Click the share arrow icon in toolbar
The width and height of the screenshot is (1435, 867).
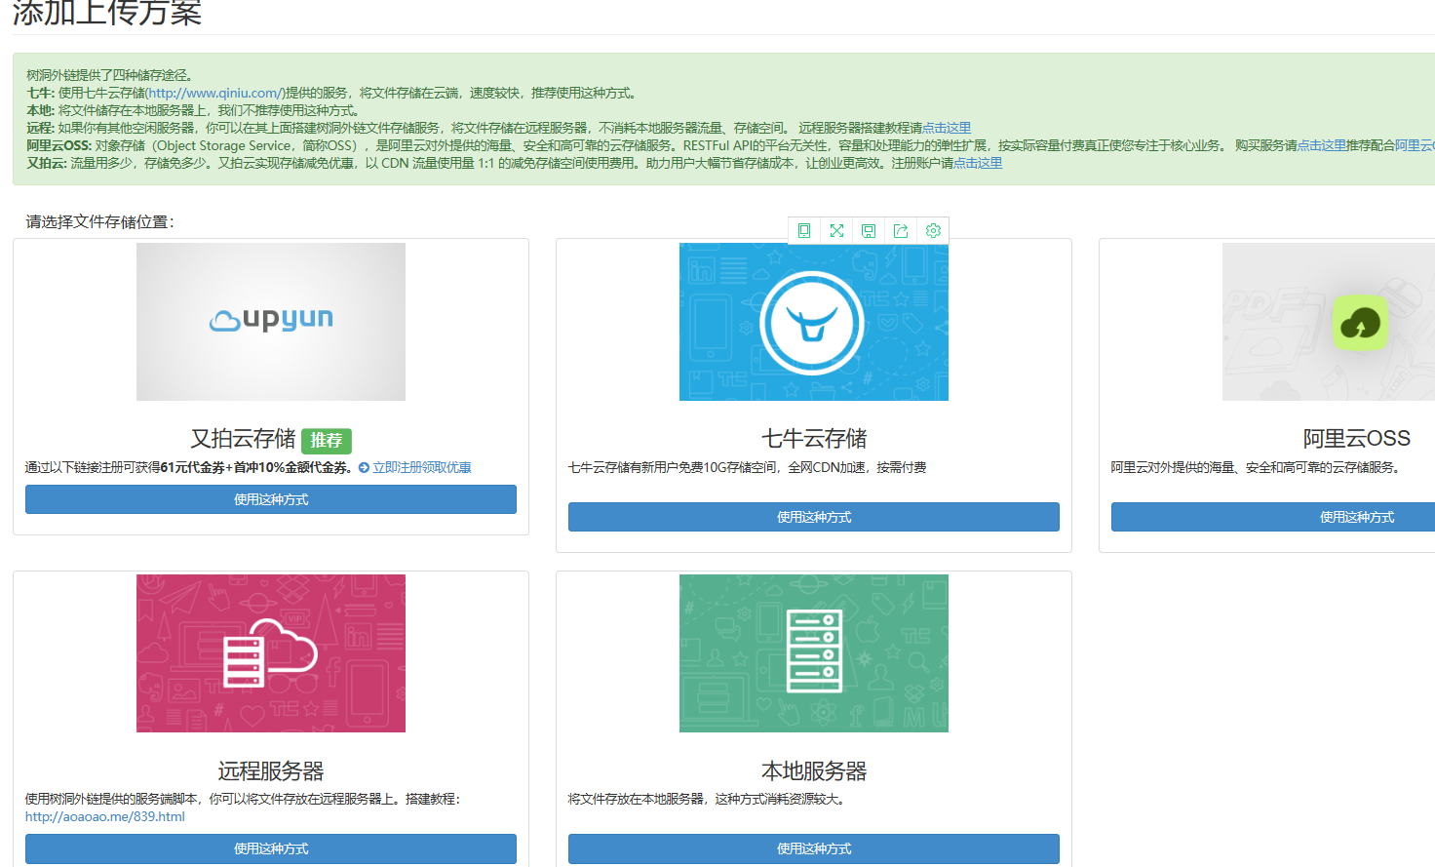pos(901,231)
